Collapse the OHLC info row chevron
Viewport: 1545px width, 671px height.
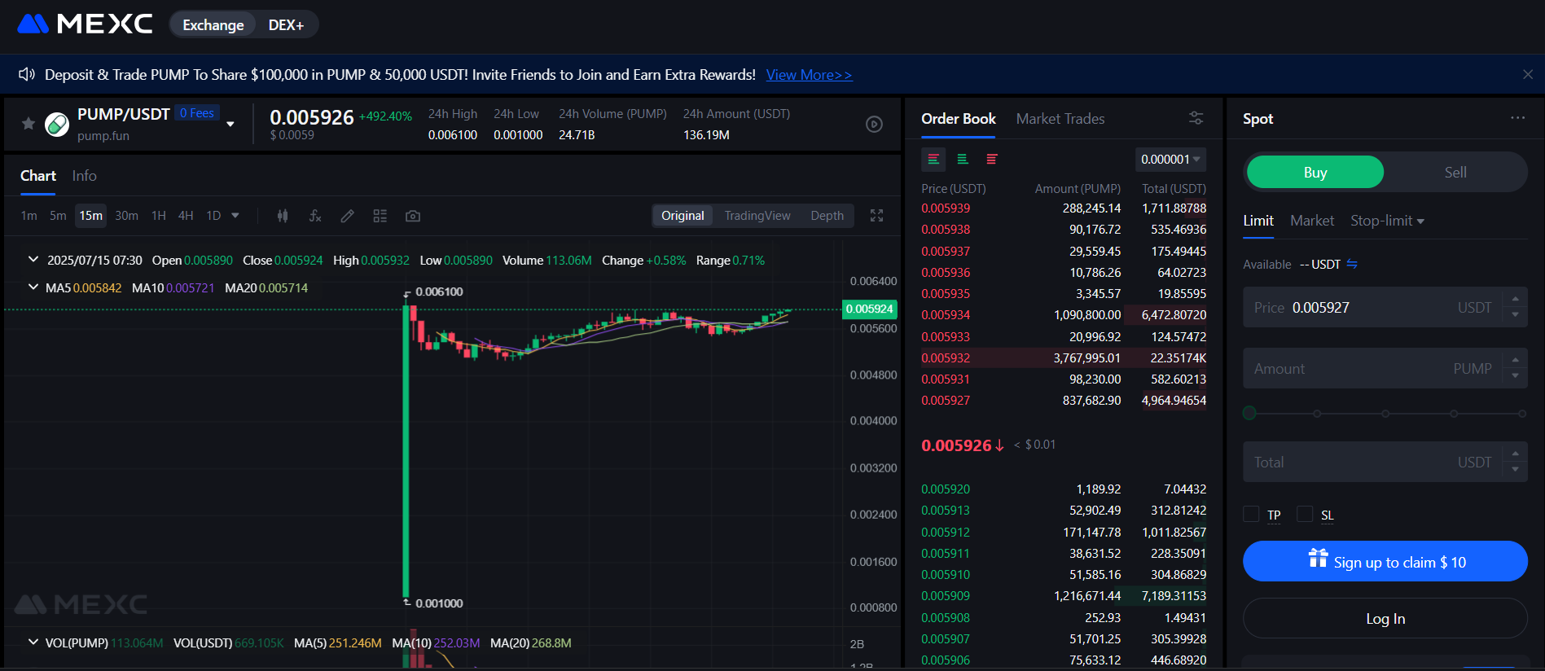point(33,260)
